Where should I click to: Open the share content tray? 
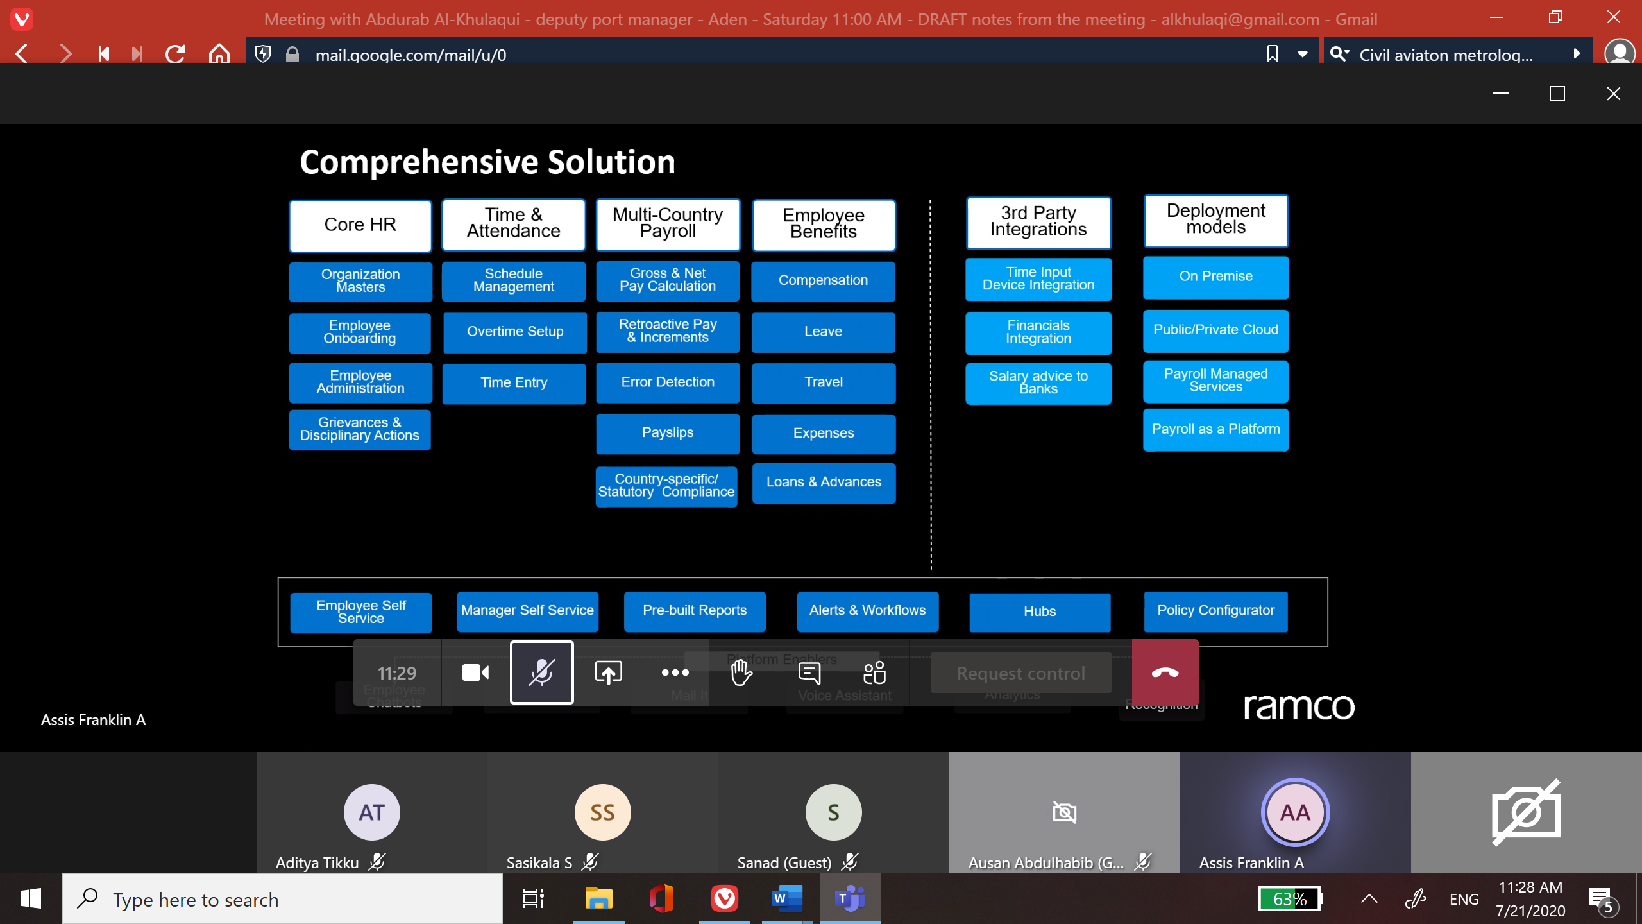pos(608,672)
